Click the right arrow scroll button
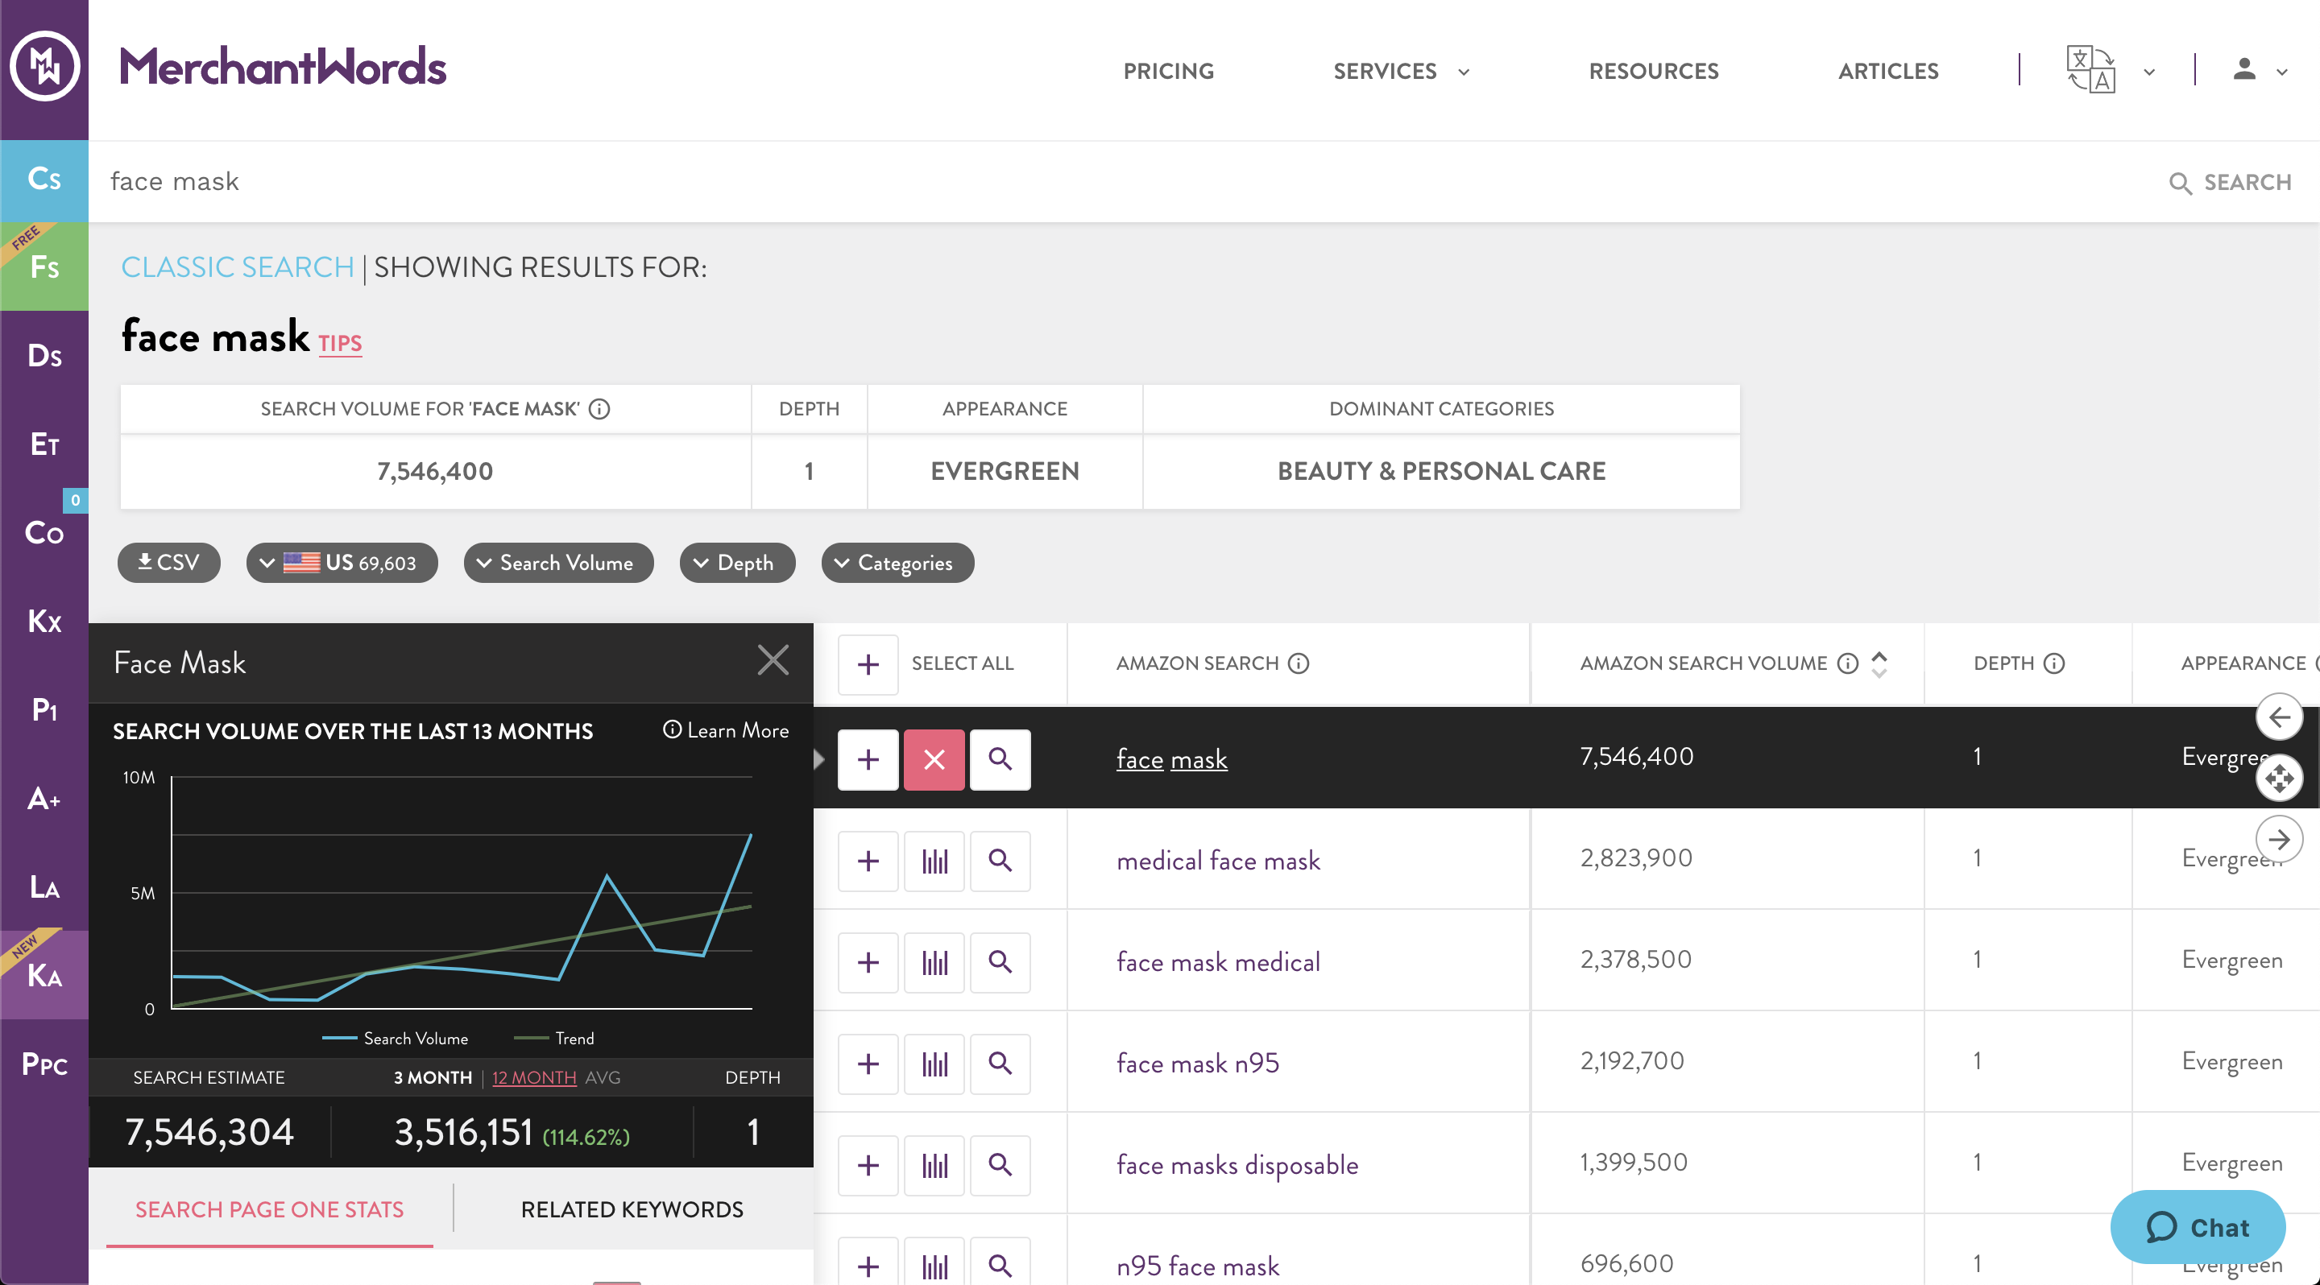2320x1285 pixels. click(x=2279, y=840)
